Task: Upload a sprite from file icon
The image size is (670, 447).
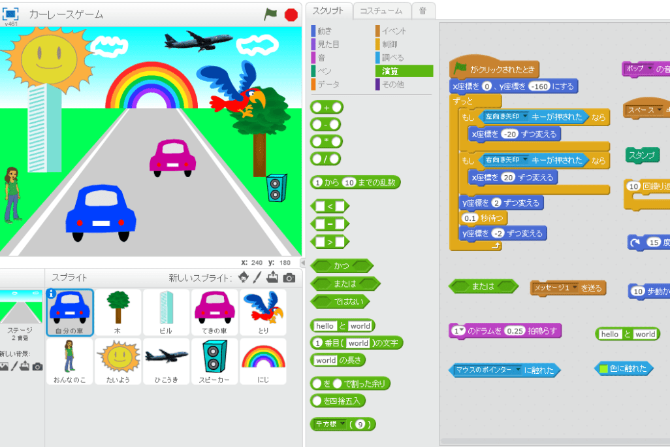Action: (273, 278)
